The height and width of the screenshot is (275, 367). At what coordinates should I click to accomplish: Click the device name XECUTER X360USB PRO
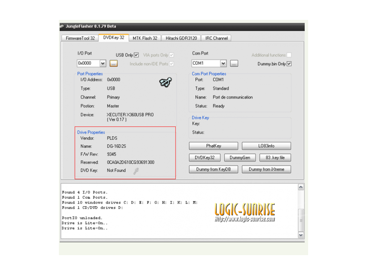130,115
